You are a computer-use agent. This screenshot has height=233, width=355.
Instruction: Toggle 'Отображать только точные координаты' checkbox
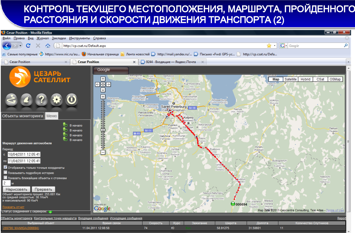click(x=5, y=167)
